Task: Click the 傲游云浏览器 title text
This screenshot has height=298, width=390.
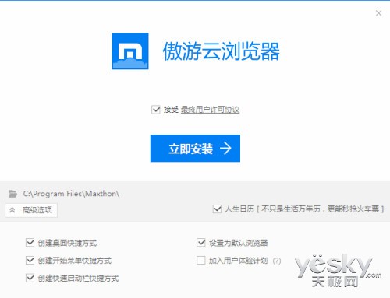Action: 222,51
